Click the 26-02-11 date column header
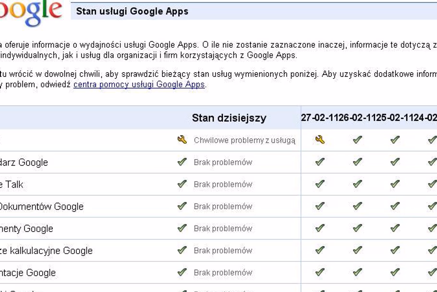Viewport: 437px width, 292px height. [357, 118]
